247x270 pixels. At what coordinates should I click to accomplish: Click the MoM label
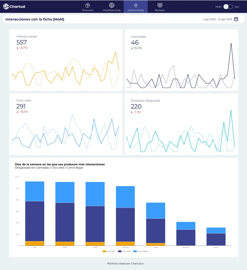coord(218,7)
